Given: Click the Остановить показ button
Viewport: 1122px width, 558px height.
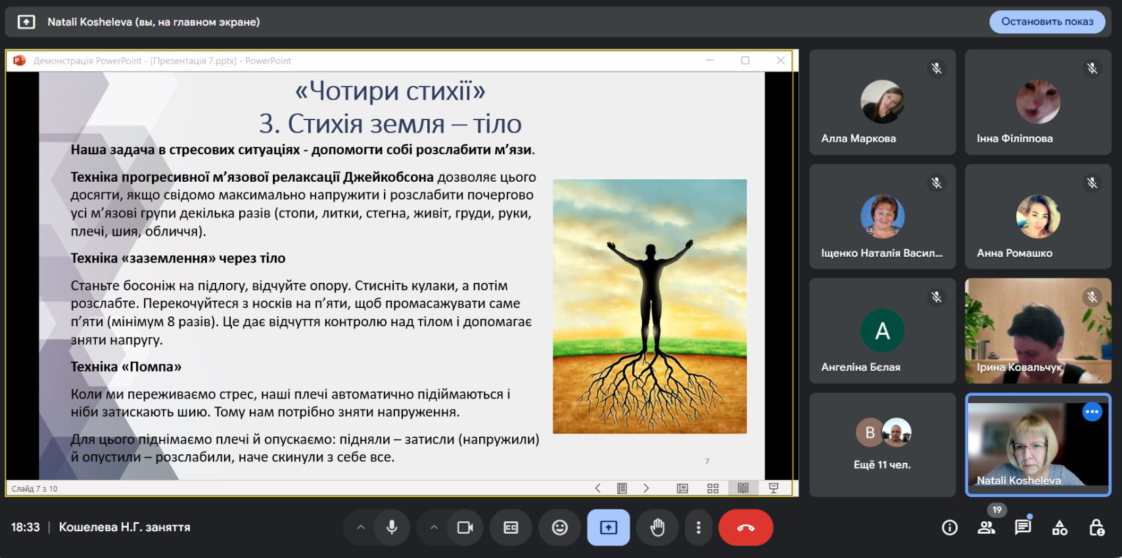Looking at the screenshot, I should [x=1046, y=22].
